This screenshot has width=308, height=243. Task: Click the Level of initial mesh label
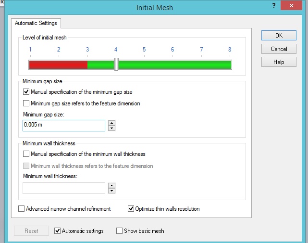(x=45, y=38)
